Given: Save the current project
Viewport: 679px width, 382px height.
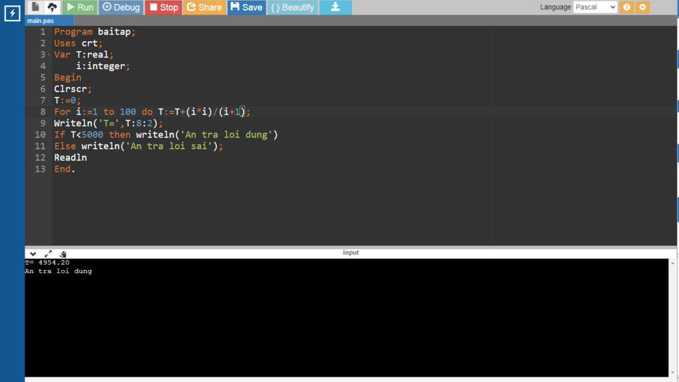Looking at the screenshot, I should tap(247, 7).
